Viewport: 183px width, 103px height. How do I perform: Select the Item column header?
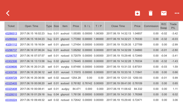(x=65, y=26)
